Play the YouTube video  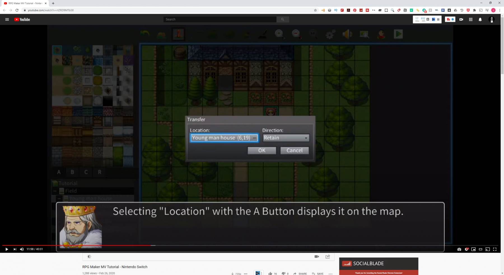pos(7,249)
